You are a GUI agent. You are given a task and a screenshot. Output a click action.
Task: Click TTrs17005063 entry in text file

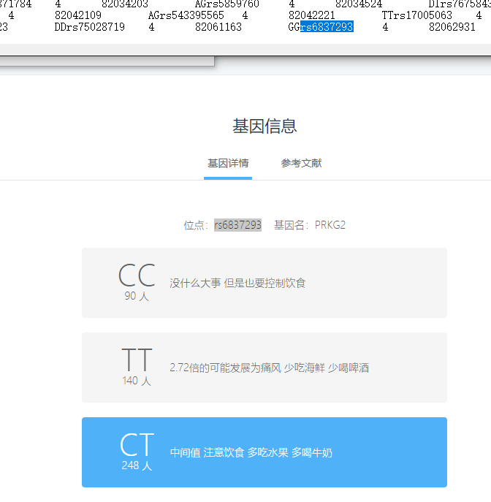coord(416,15)
